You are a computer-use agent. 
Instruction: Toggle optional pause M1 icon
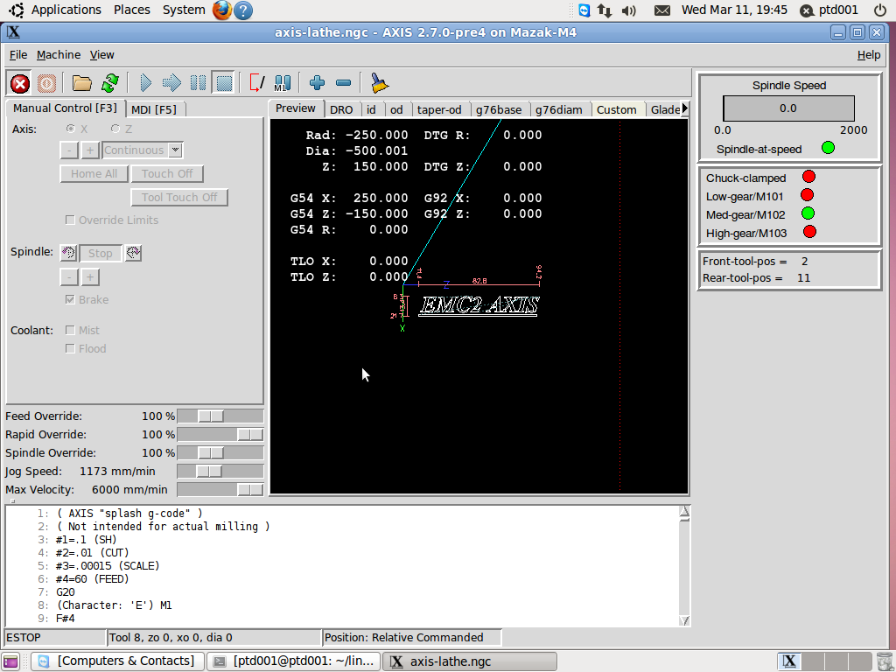pyautogui.click(x=283, y=83)
